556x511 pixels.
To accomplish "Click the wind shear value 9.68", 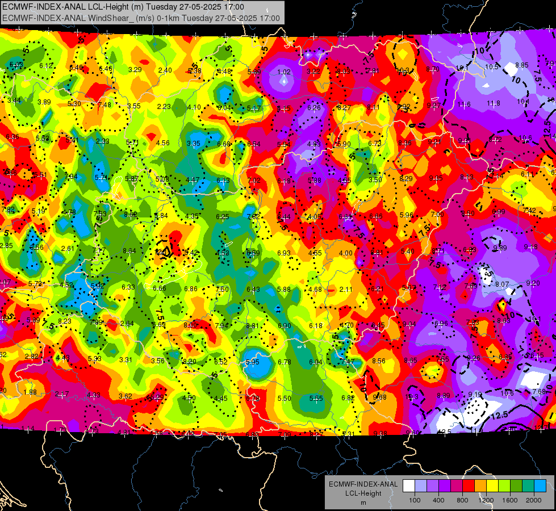I will (379, 397).
